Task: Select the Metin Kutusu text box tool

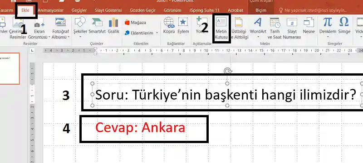Action: click(x=221, y=28)
